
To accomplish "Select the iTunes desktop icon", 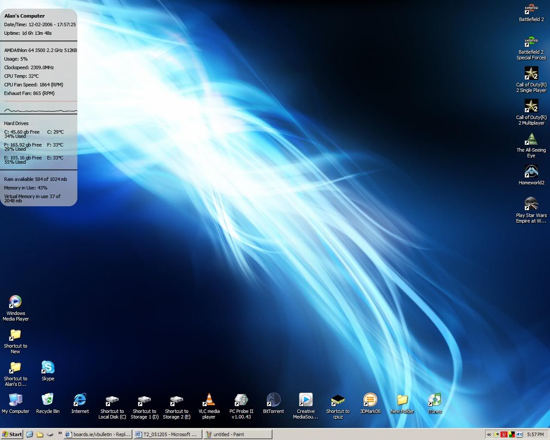I will [434, 400].
